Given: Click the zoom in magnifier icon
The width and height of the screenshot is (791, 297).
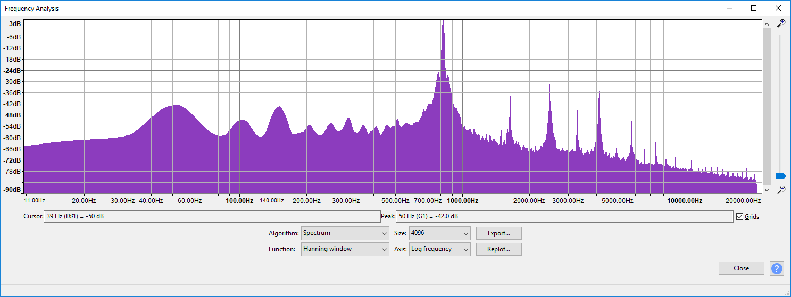Looking at the screenshot, I should click(x=781, y=23).
